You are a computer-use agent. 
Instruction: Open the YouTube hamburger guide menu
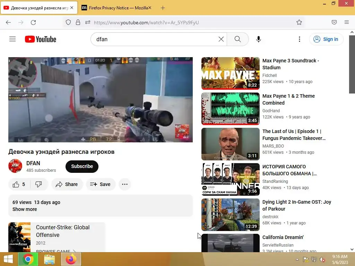click(x=12, y=39)
